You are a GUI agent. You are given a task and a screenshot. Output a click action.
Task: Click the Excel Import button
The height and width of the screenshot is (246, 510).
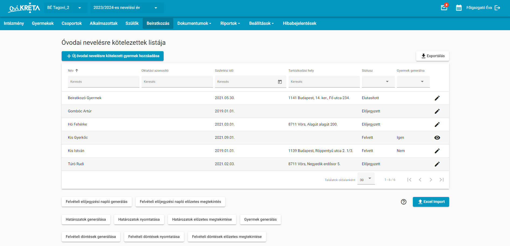(431, 202)
